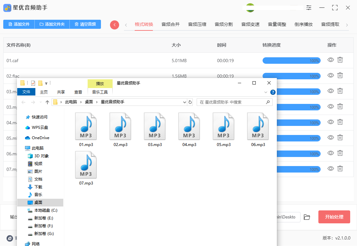357x246 pixels.
Task: Click the Explorer refresh button
Action: point(190,102)
